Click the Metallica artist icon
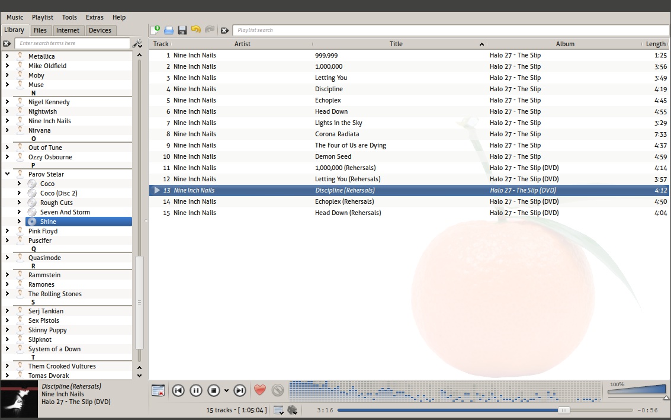 (20, 56)
